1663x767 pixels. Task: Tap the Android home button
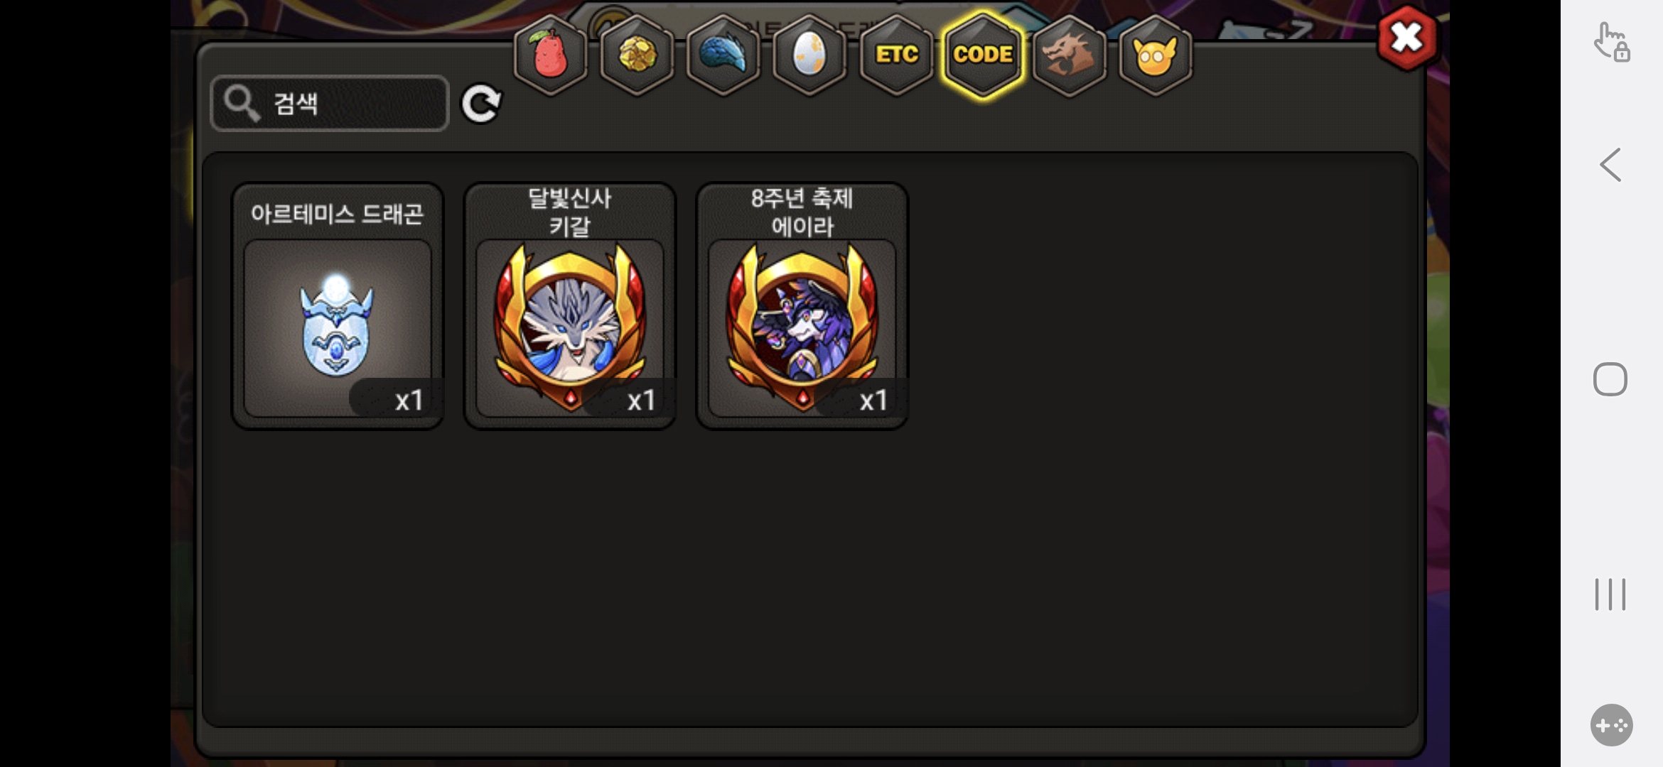pos(1610,379)
